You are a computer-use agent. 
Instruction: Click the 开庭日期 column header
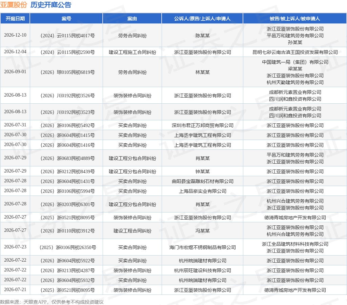(x=15, y=19)
